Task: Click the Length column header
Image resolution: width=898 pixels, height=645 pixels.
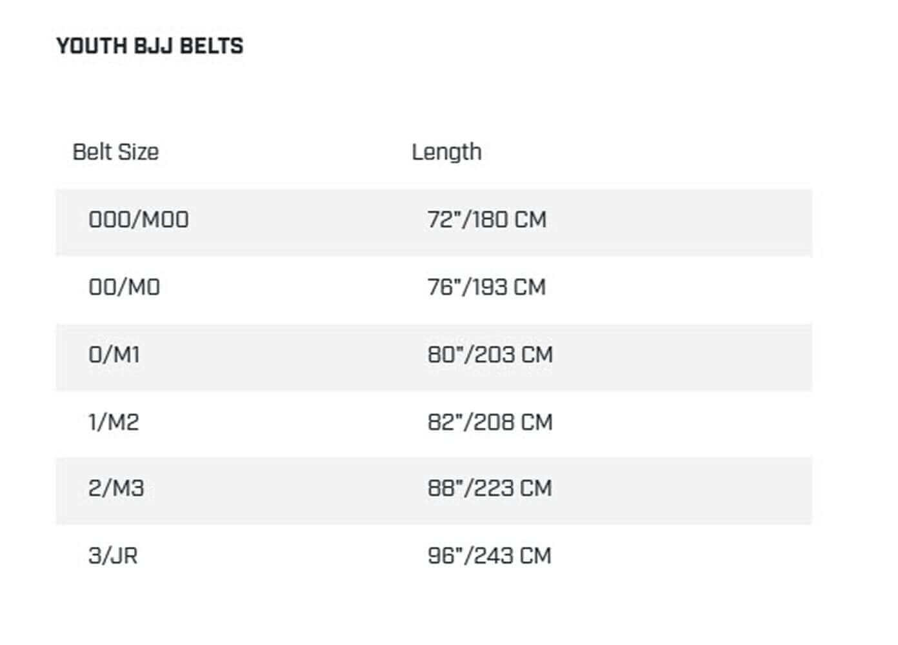Action: point(446,152)
